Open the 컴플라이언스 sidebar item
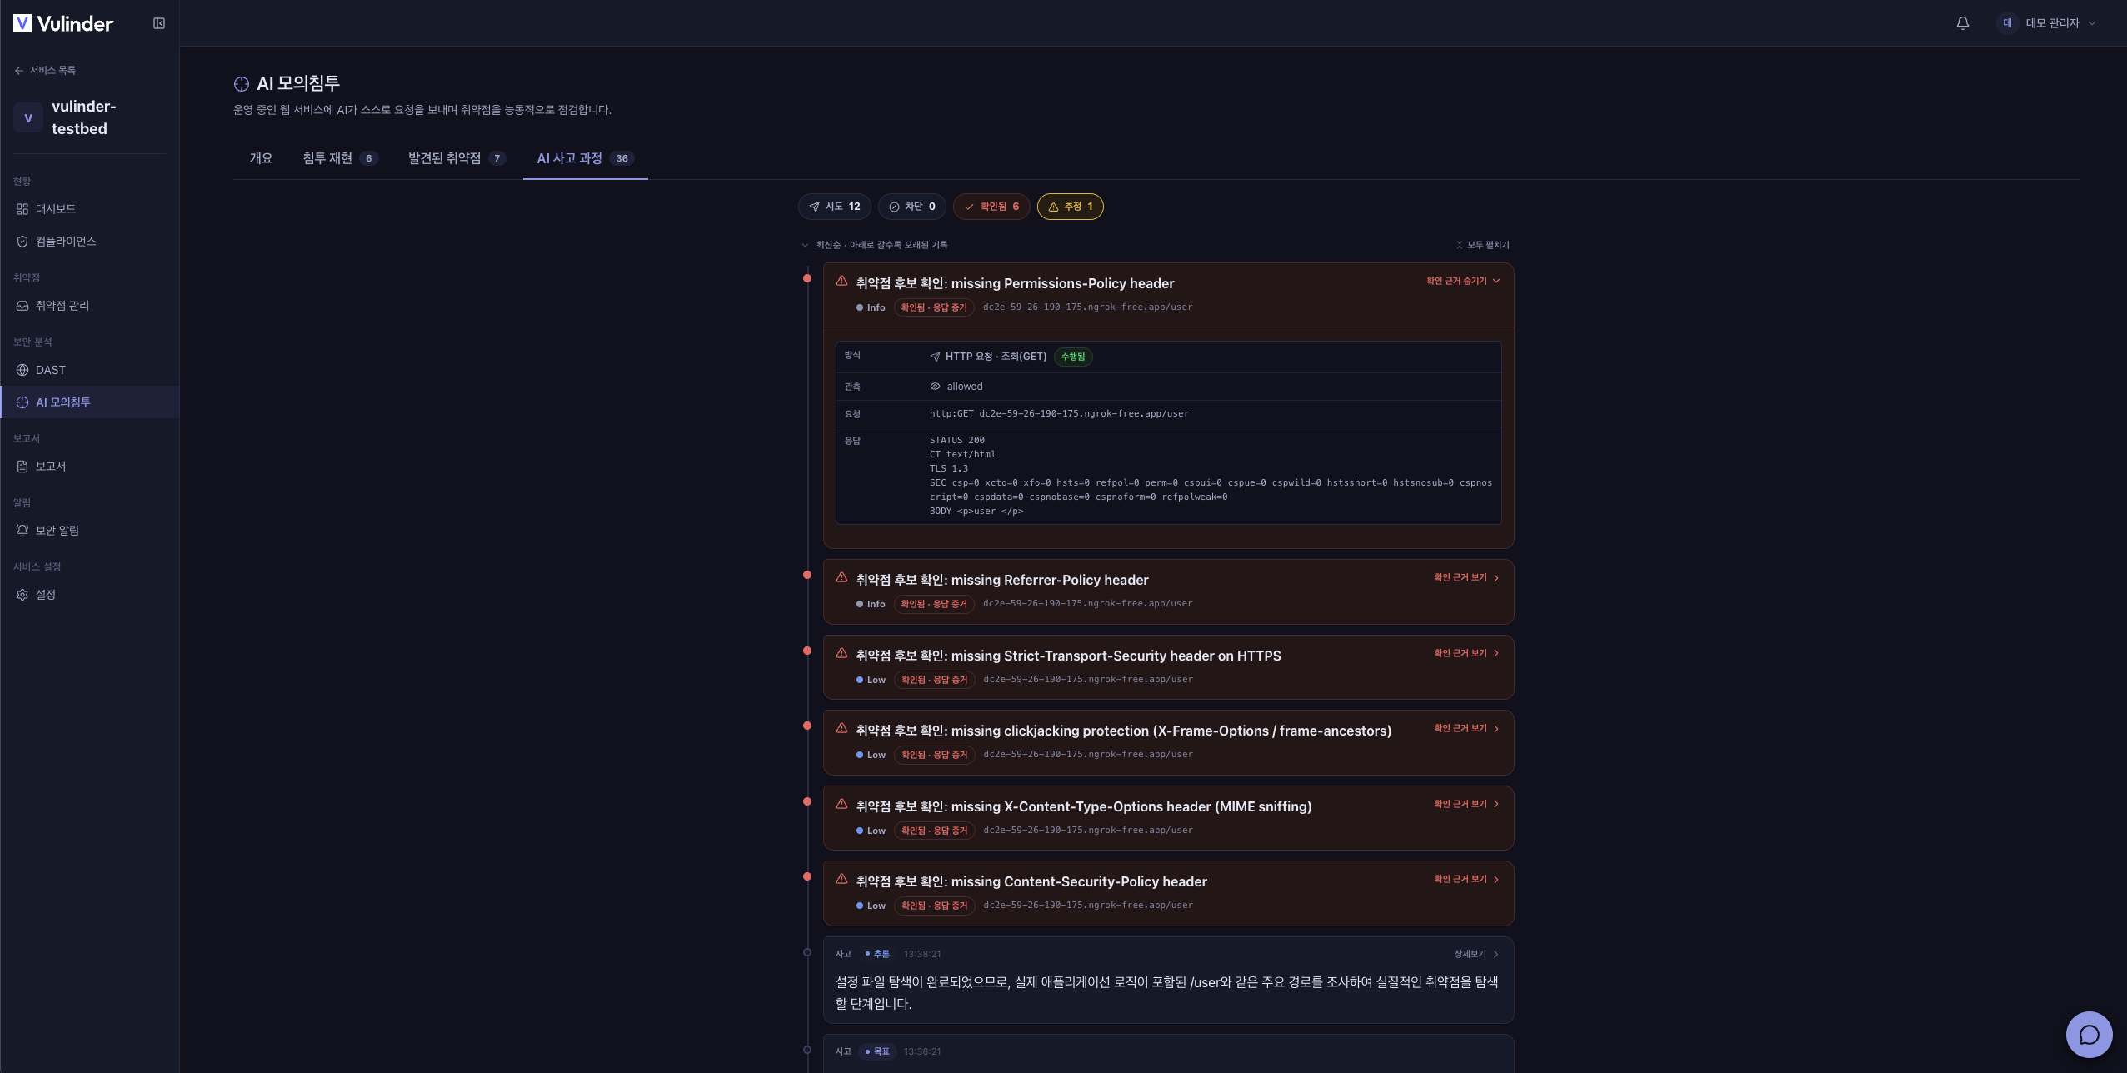This screenshot has height=1073, width=2127. [x=90, y=242]
